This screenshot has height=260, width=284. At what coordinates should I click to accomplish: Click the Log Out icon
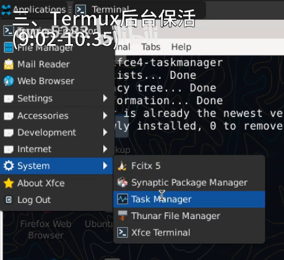tap(9, 200)
